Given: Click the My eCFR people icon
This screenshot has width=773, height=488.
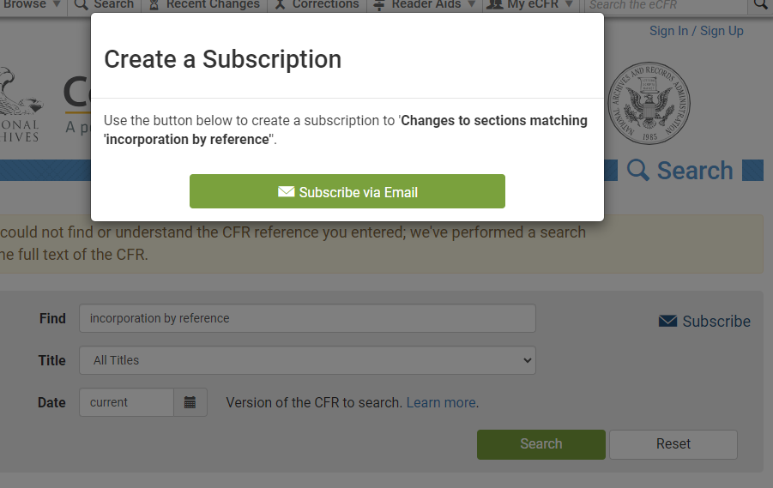Looking at the screenshot, I should click(x=494, y=4).
